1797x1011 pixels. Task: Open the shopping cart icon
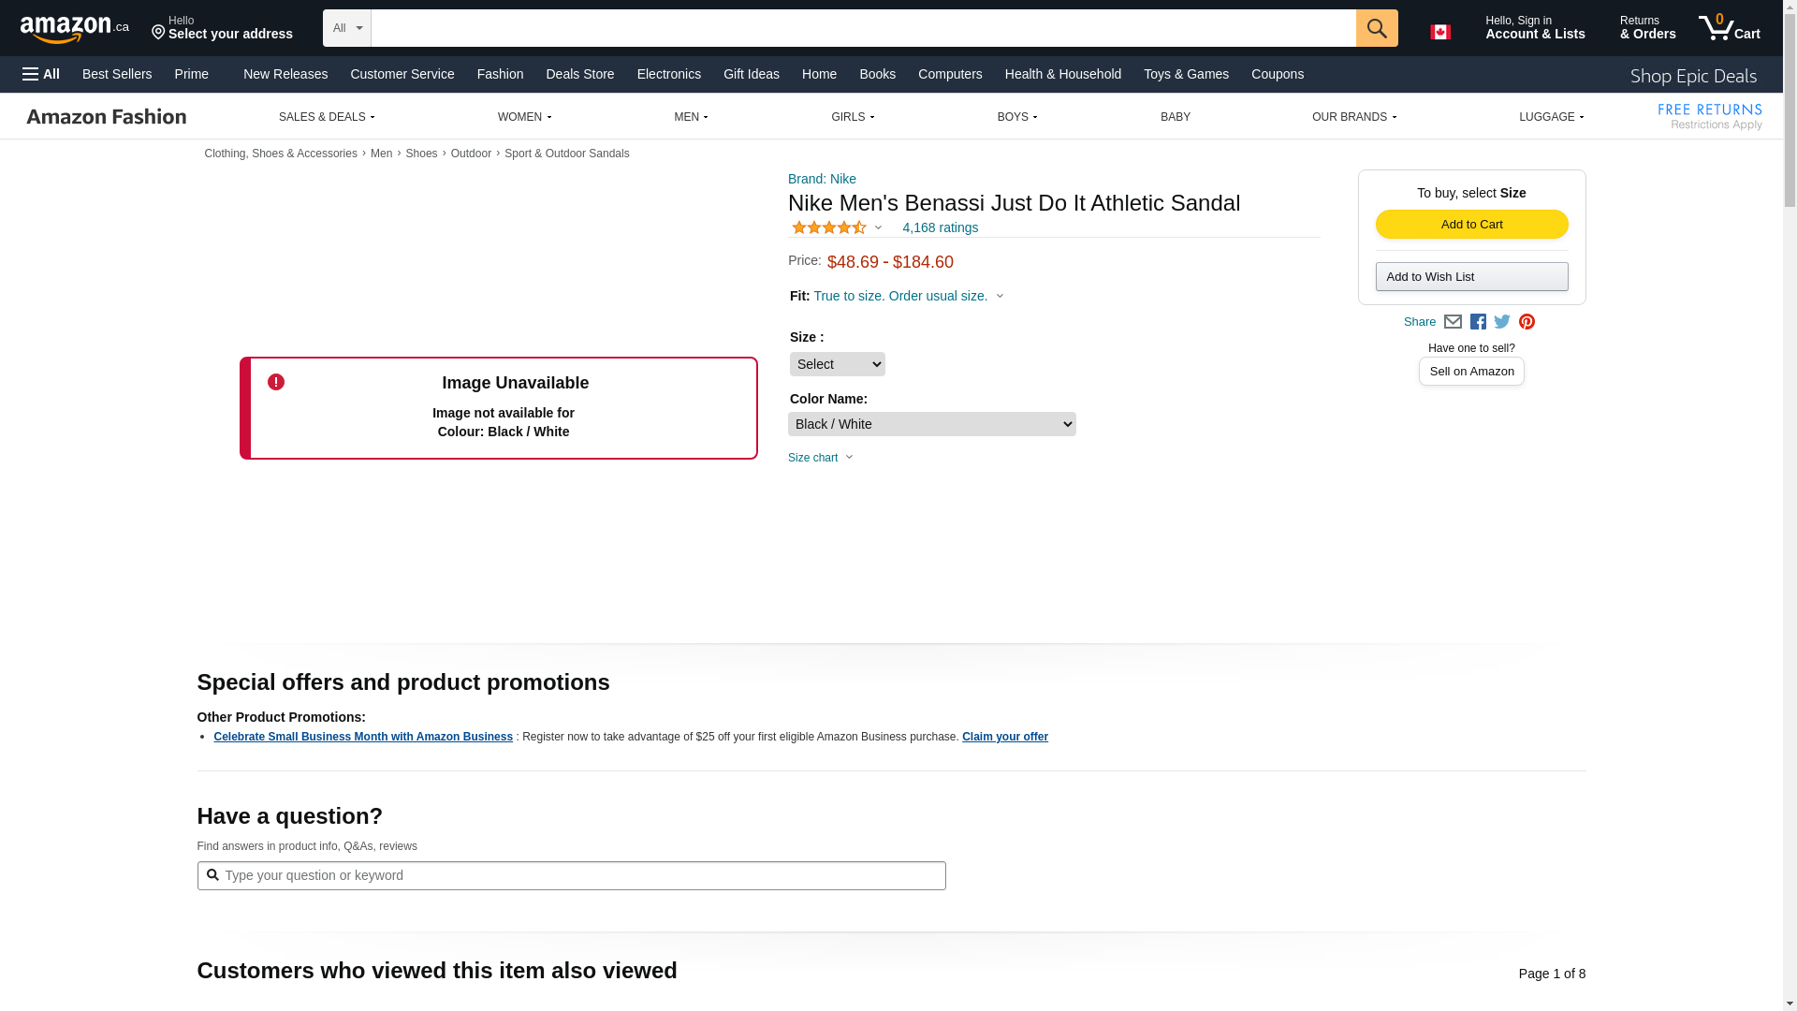pos(1729,28)
